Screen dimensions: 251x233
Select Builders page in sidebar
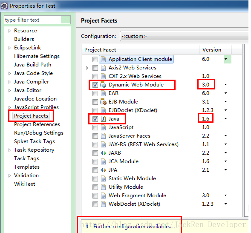click(x=24, y=39)
